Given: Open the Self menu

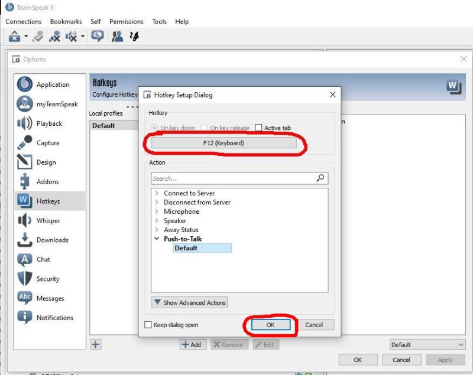Looking at the screenshot, I should tap(96, 22).
